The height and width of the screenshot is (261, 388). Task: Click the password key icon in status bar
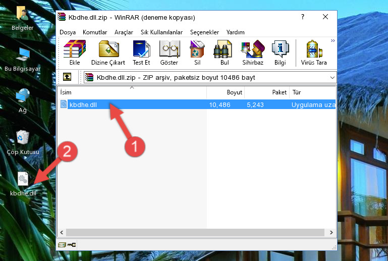[72, 245]
